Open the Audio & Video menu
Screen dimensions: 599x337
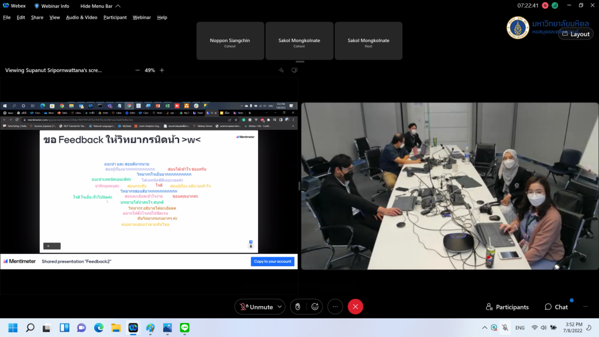tap(81, 18)
